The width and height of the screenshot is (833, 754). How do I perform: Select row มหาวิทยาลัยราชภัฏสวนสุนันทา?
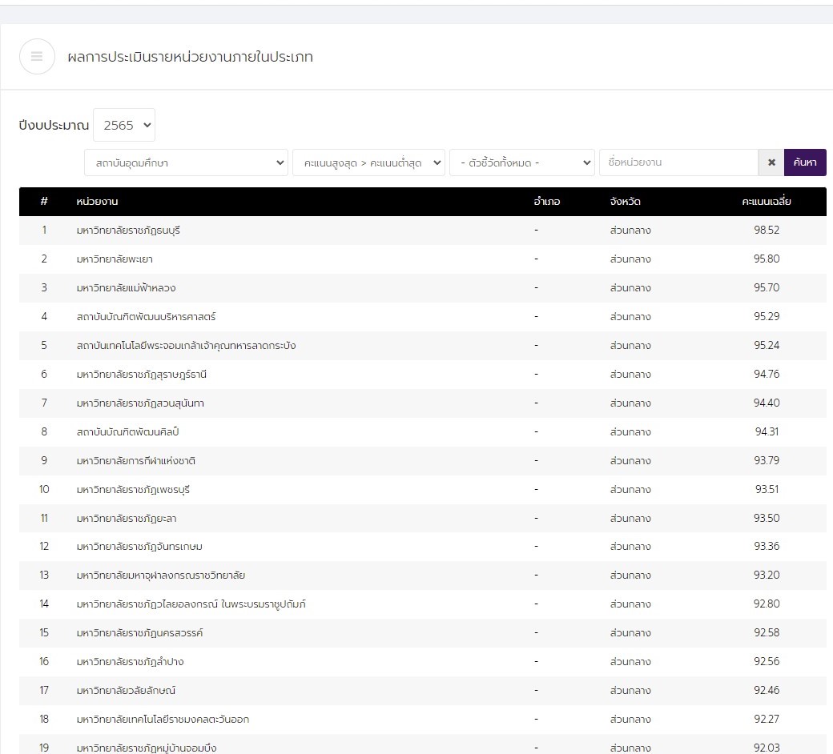(423, 403)
